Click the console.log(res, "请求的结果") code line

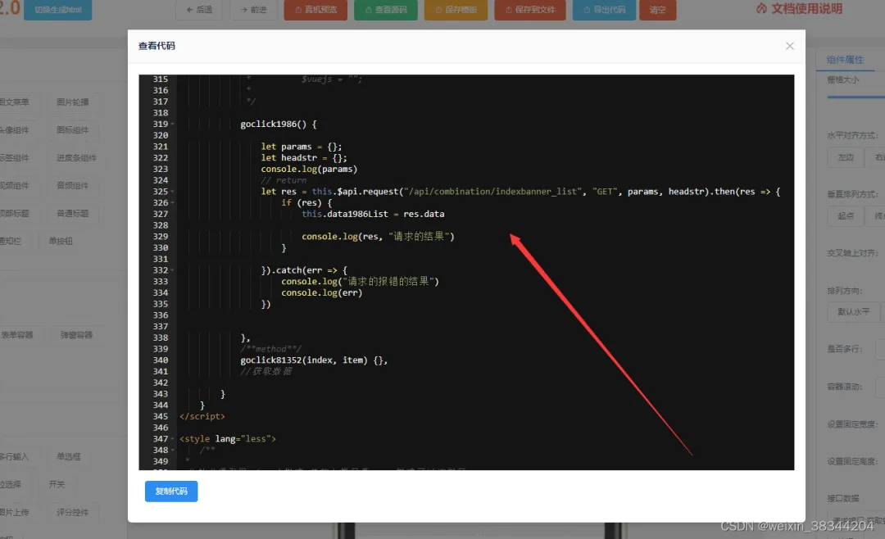pos(378,237)
